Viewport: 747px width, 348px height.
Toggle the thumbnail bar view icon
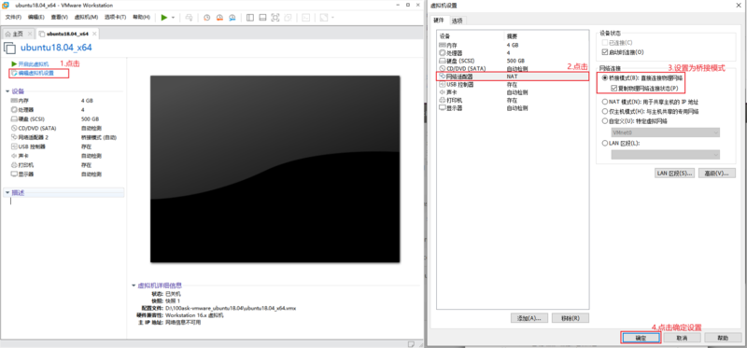point(262,17)
